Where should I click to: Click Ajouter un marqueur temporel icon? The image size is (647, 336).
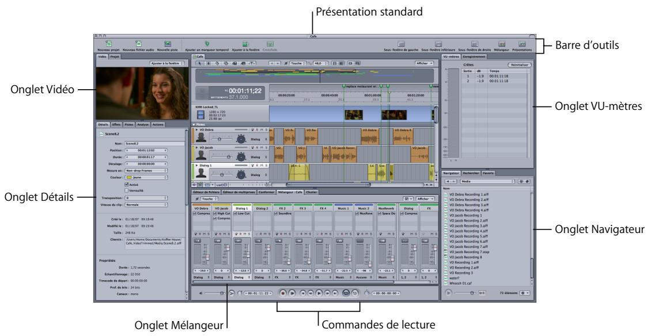[x=207, y=43]
